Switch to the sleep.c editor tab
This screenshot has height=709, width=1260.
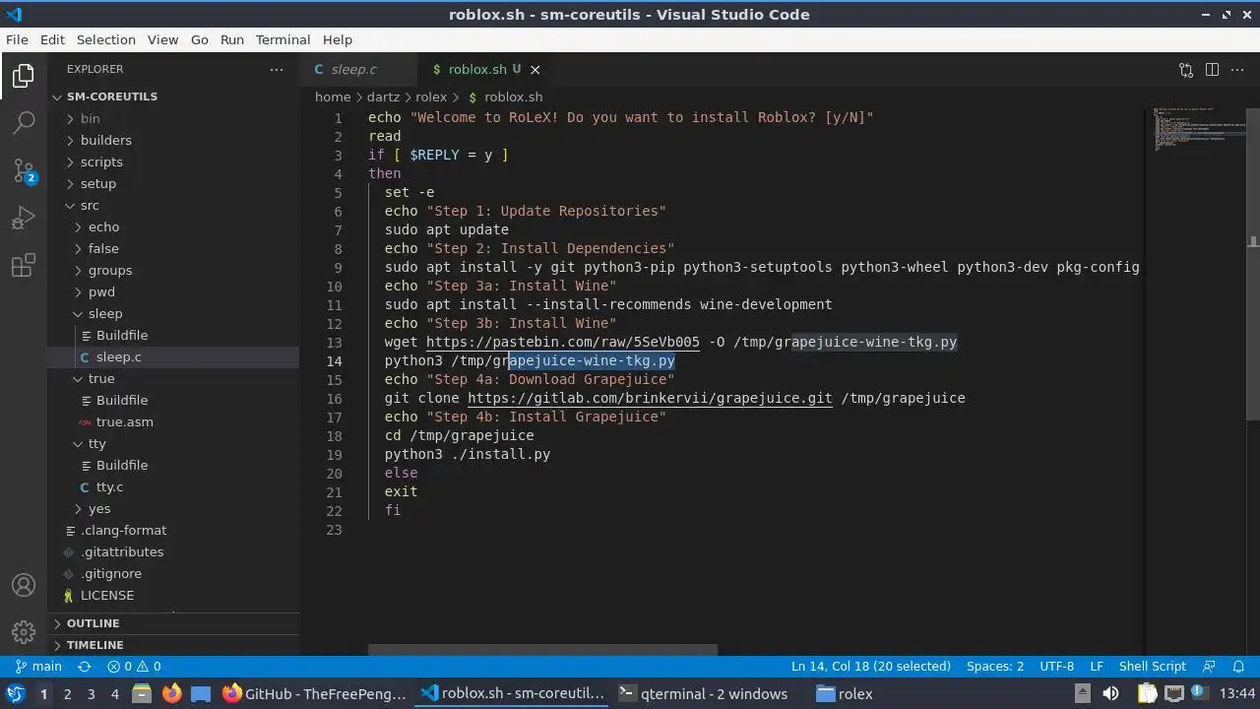[x=358, y=69]
